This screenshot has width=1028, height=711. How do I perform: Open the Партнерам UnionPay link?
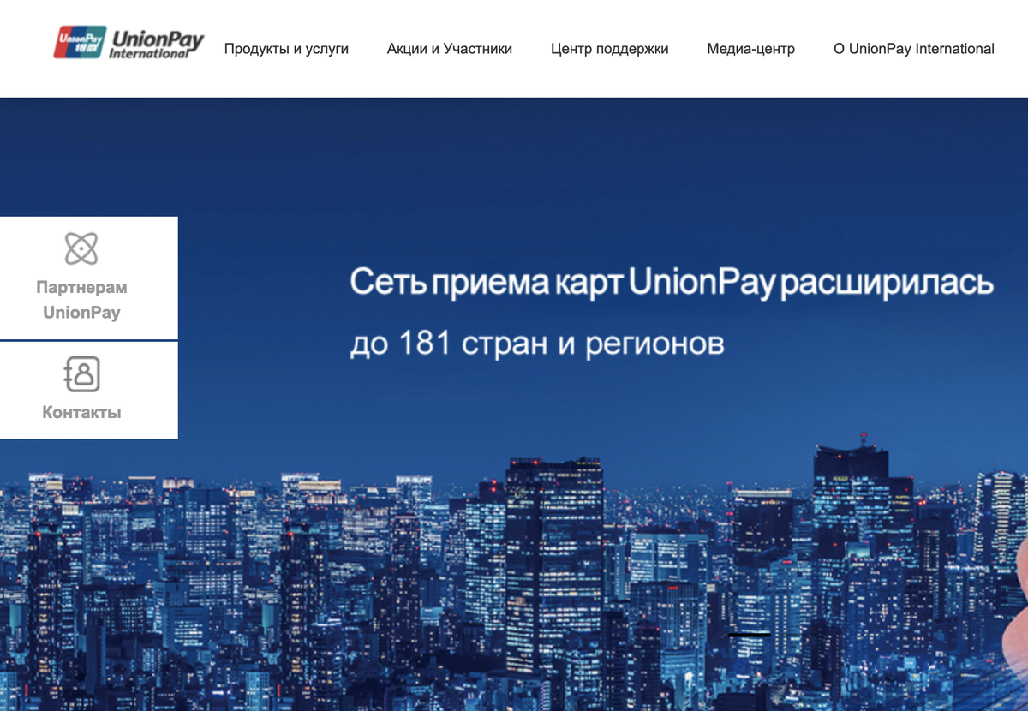81,300
